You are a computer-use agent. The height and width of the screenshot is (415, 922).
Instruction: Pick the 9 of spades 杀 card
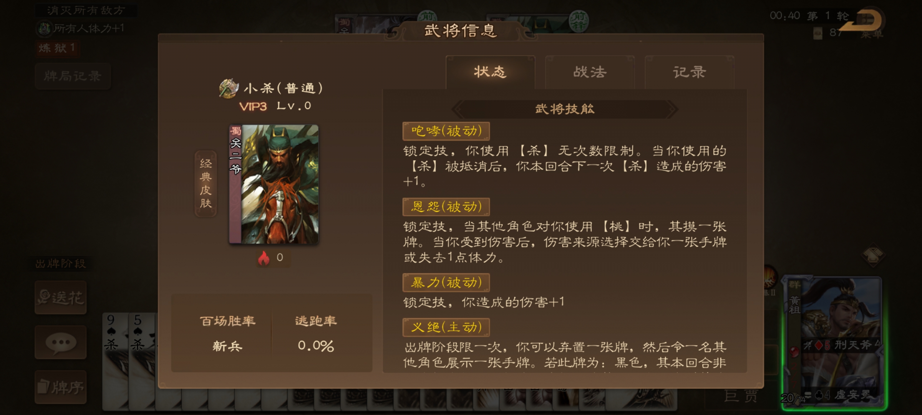click(x=115, y=361)
